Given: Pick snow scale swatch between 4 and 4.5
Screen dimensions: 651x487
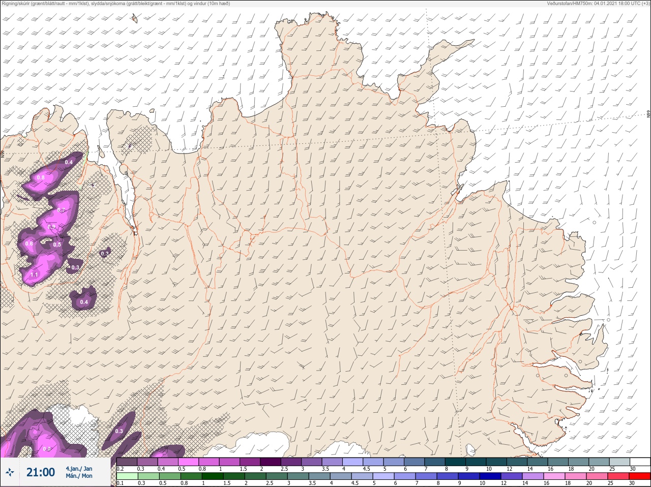Looking at the screenshot, I should tap(353, 461).
